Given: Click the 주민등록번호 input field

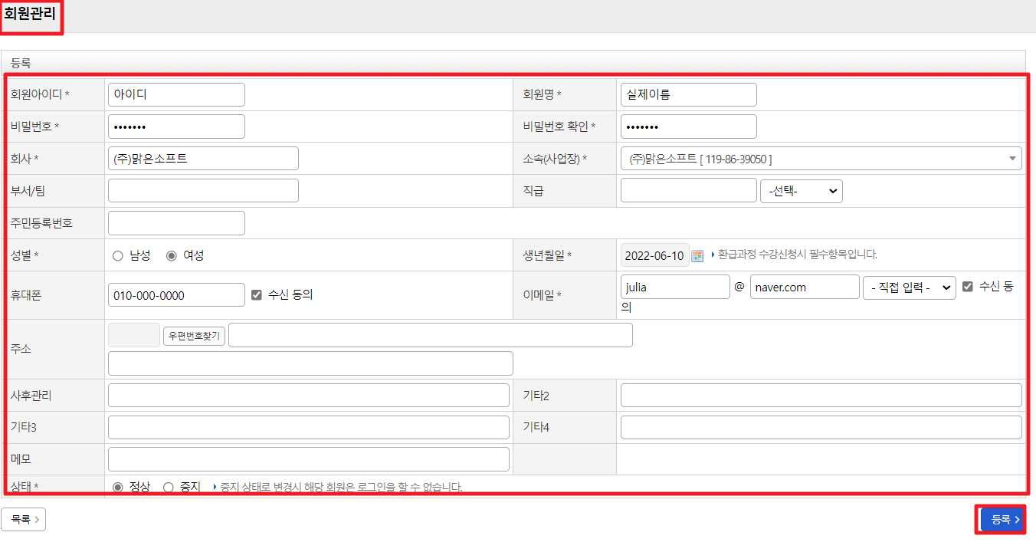Looking at the screenshot, I should click(176, 223).
